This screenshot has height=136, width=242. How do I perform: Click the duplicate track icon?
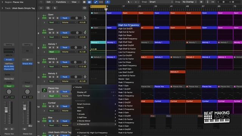tap(48, 8)
